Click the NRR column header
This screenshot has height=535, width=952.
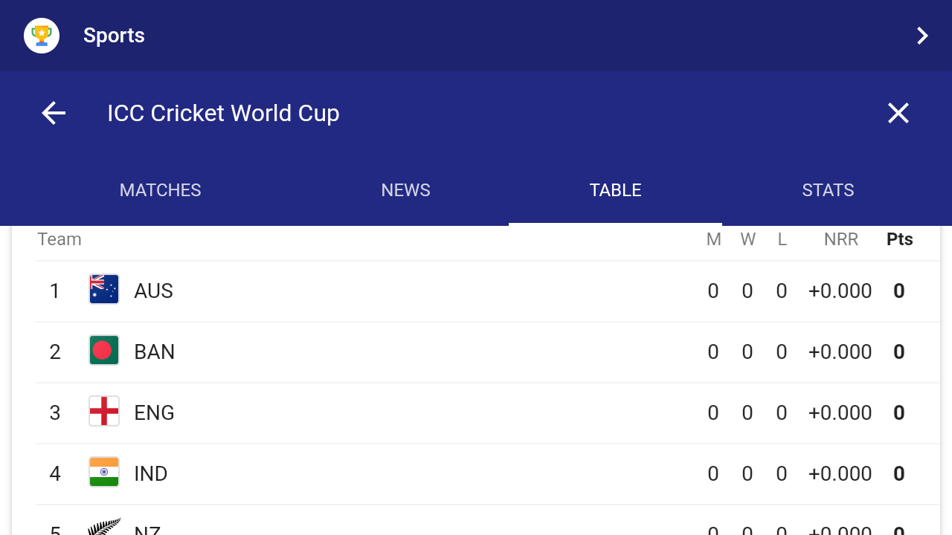point(840,239)
